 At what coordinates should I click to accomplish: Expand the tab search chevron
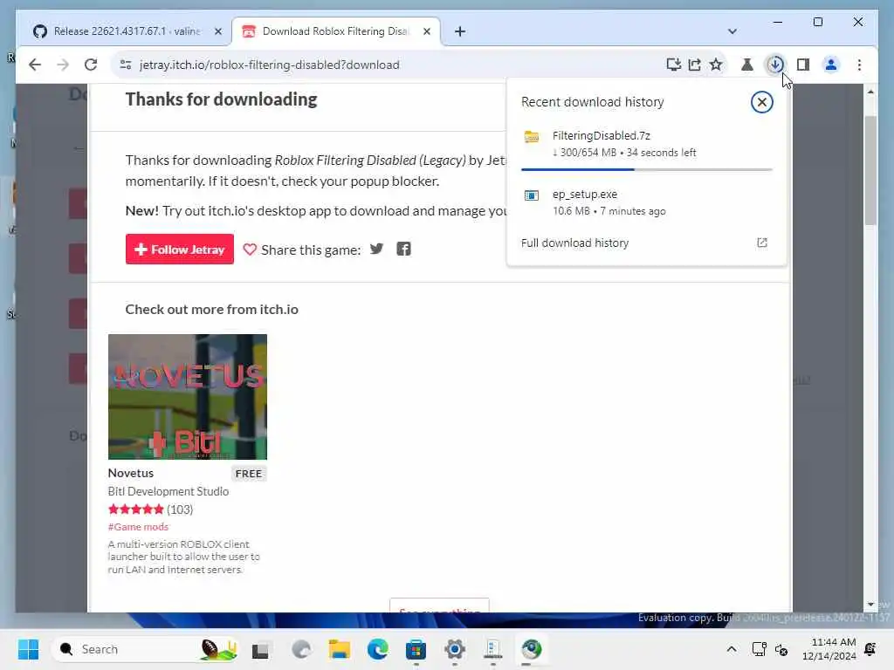732,31
